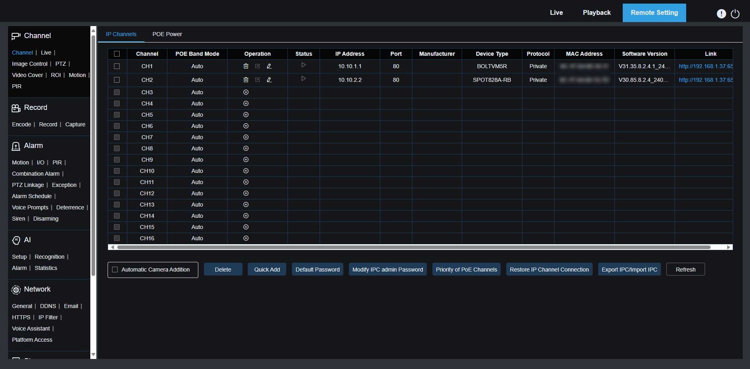Screen dimensions: 750x369
Task: Refresh the IP channel list
Action: 686,270
